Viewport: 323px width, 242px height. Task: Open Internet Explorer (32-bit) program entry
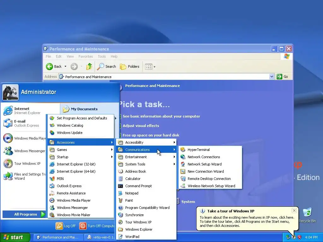point(81,164)
